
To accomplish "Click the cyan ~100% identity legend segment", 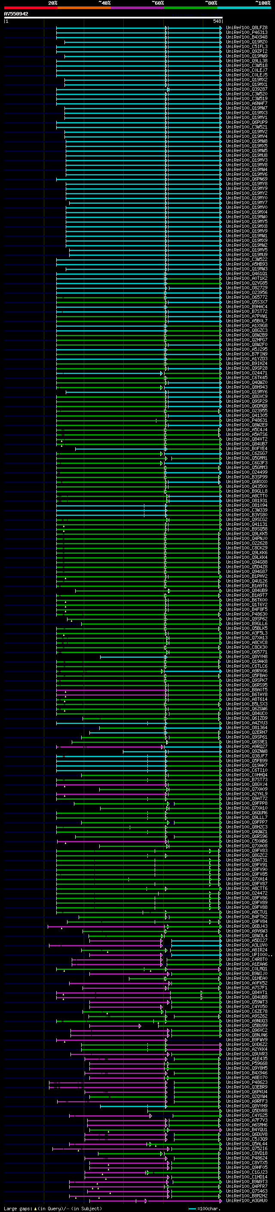I will click(x=244, y=8).
